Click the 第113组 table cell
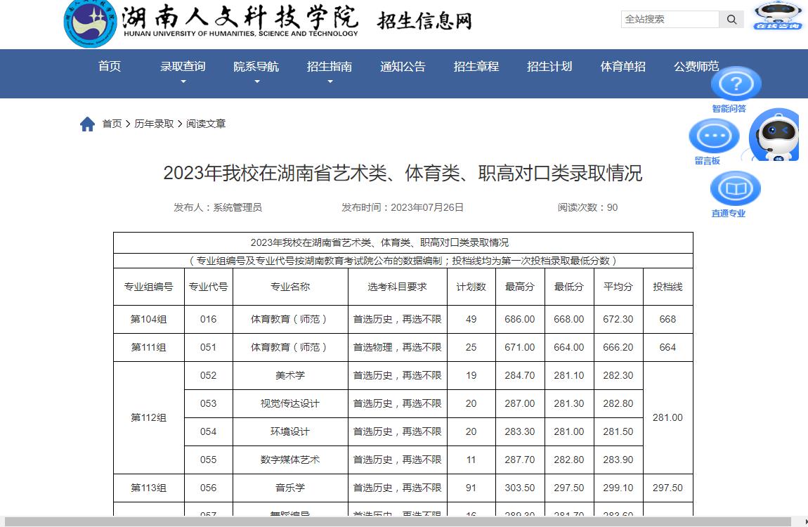This screenshot has width=808, height=527. pos(148,488)
